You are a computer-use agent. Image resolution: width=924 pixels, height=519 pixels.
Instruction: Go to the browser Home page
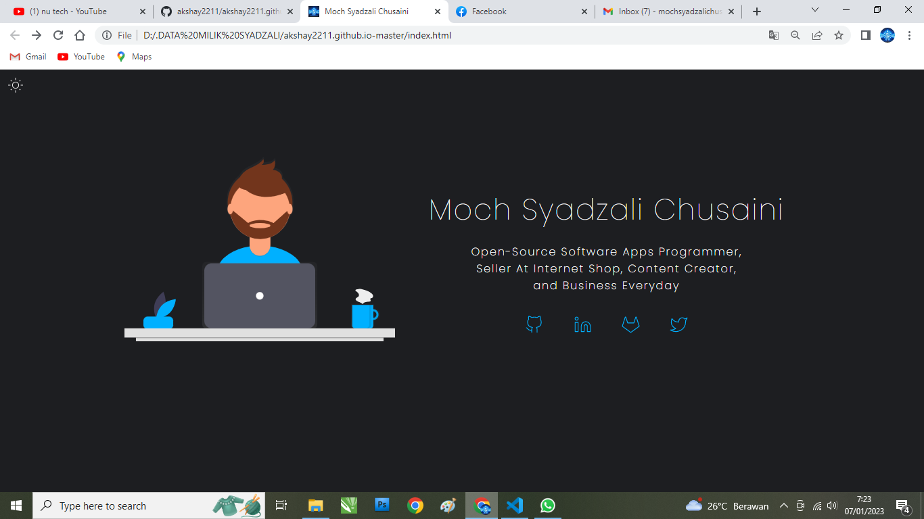point(80,35)
